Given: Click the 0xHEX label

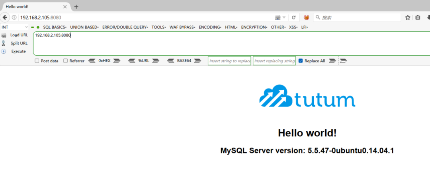Looking at the screenshot, I should (104, 61).
